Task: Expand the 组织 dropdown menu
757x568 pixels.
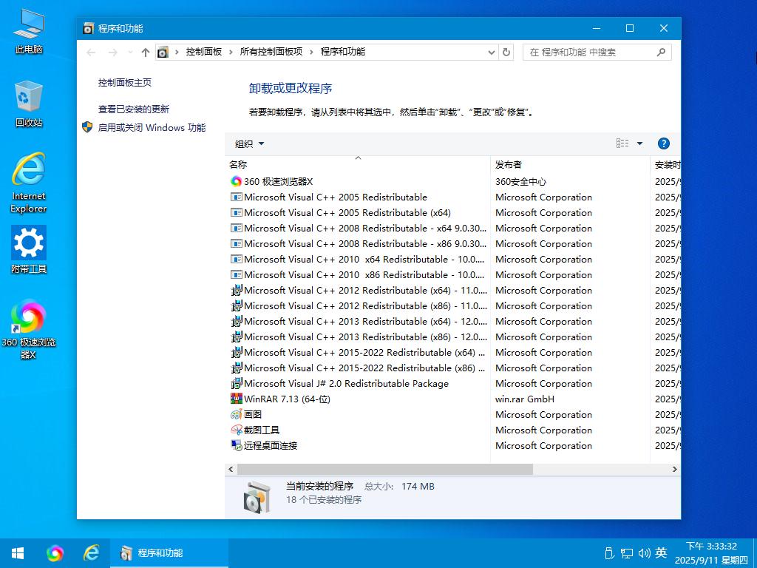Action: tap(249, 143)
